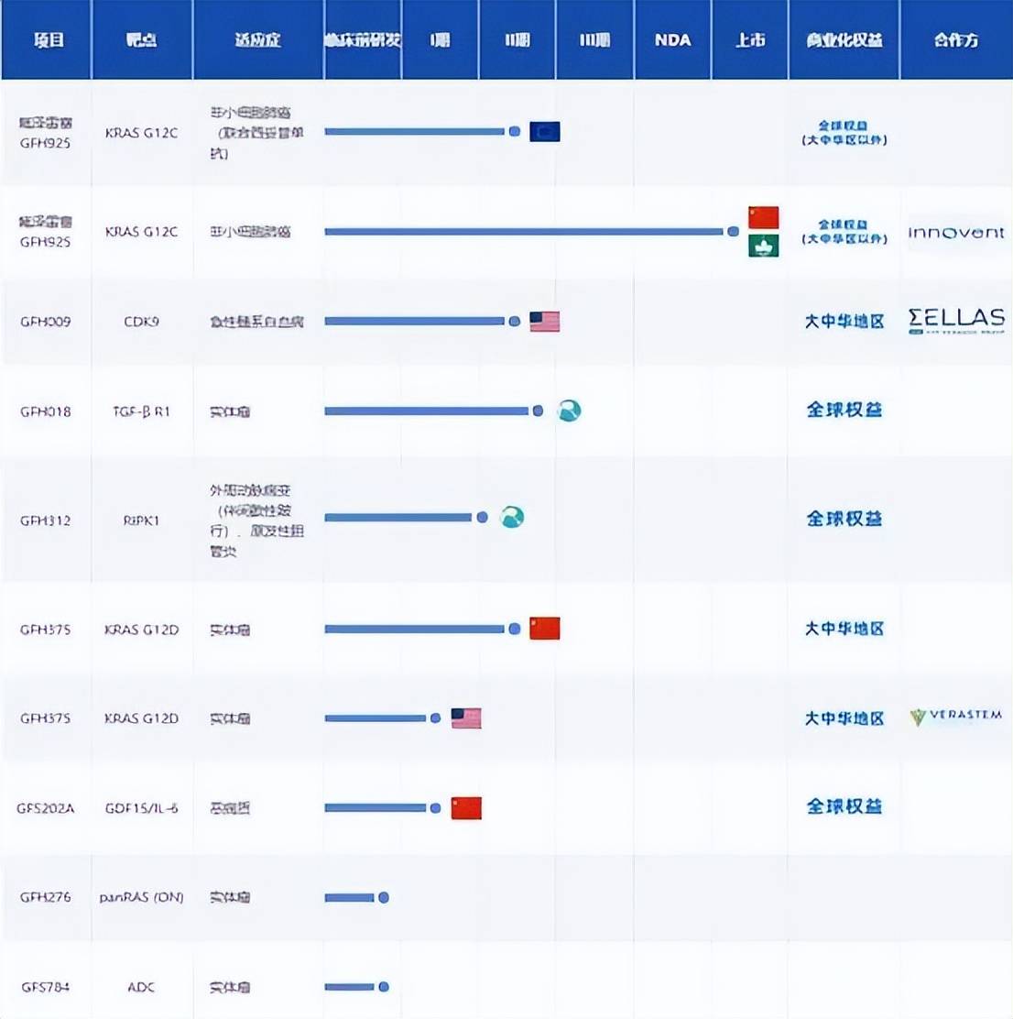The height and width of the screenshot is (1019, 1013).
Task: Click the China flag in the GDF15/IL-6 row
Action: pos(466,808)
